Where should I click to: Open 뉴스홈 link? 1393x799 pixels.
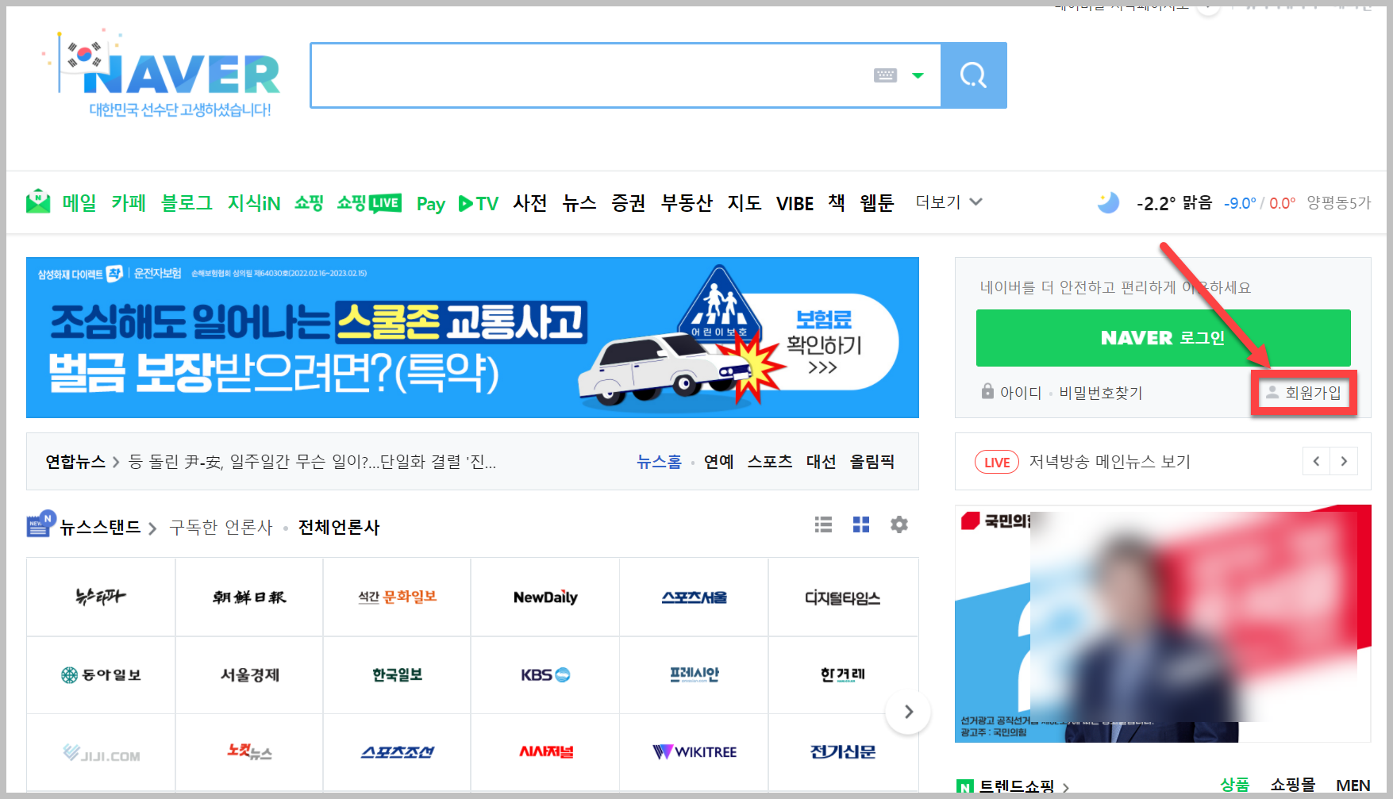click(659, 462)
